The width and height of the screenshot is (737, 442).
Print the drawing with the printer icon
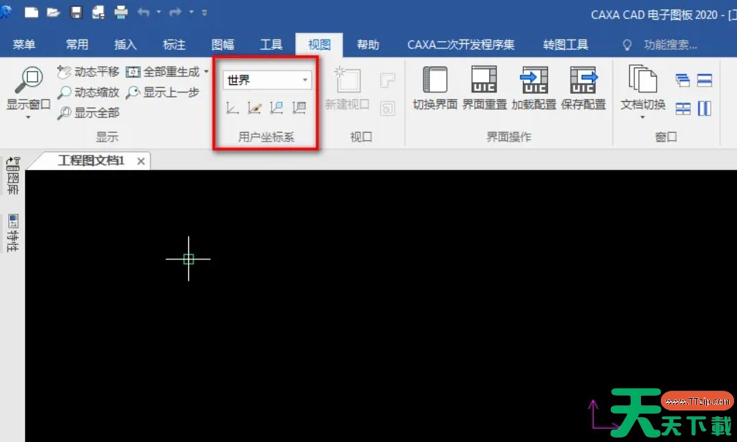click(x=121, y=12)
